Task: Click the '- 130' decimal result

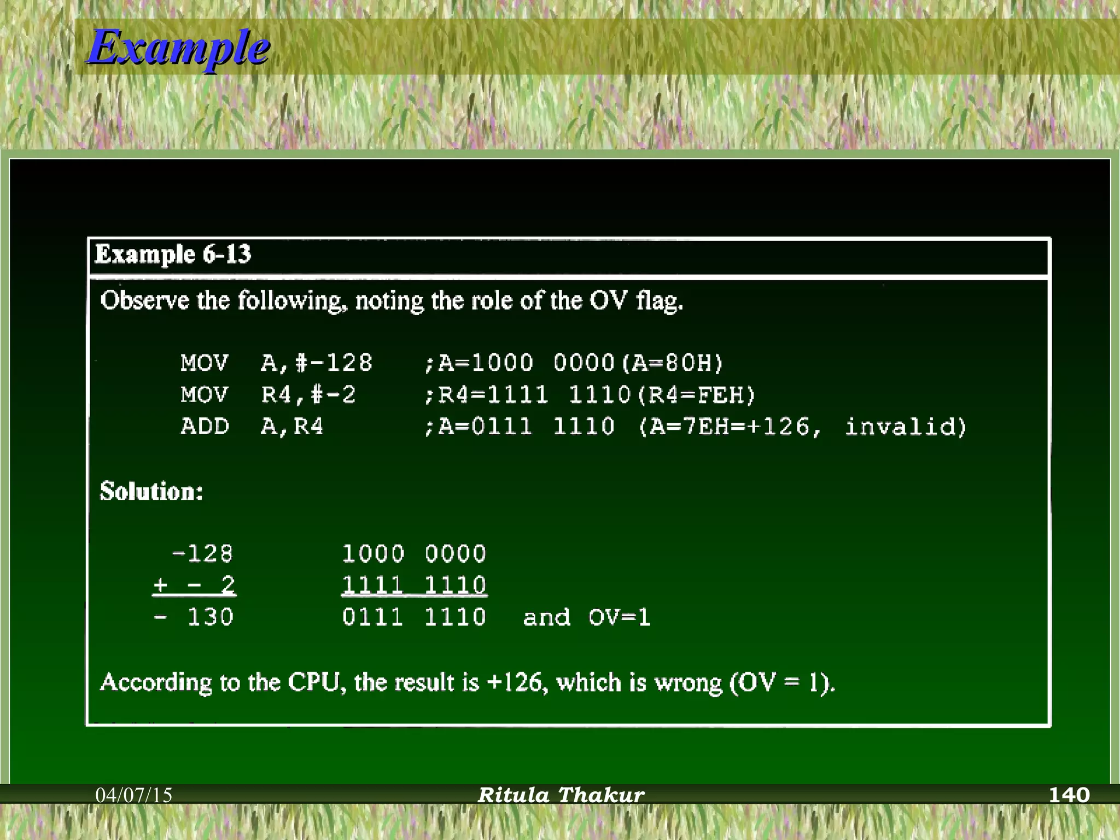Action: click(194, 617)
